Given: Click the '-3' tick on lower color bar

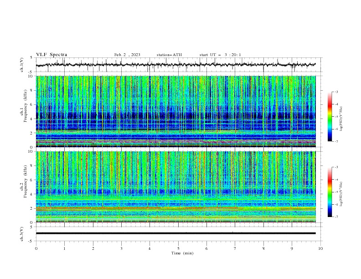Looking at the screenshot, I should pyautogui.click(x=336, y=167).
